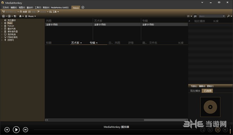The height and width of the screenshot is (135, 233).
Task: Toggle repeat playback icon
Action: pos(203,130)
